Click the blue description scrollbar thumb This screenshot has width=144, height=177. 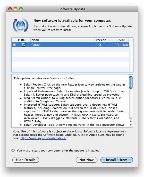(x=131, y=82)
